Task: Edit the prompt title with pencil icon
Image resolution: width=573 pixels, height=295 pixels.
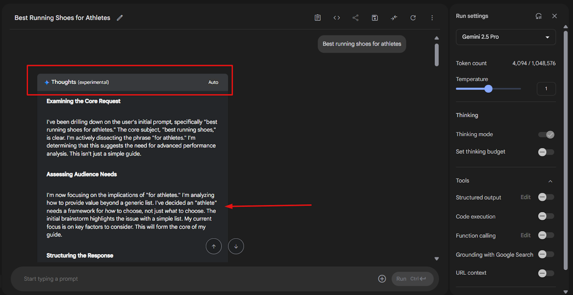Action: tap(120, 18)
